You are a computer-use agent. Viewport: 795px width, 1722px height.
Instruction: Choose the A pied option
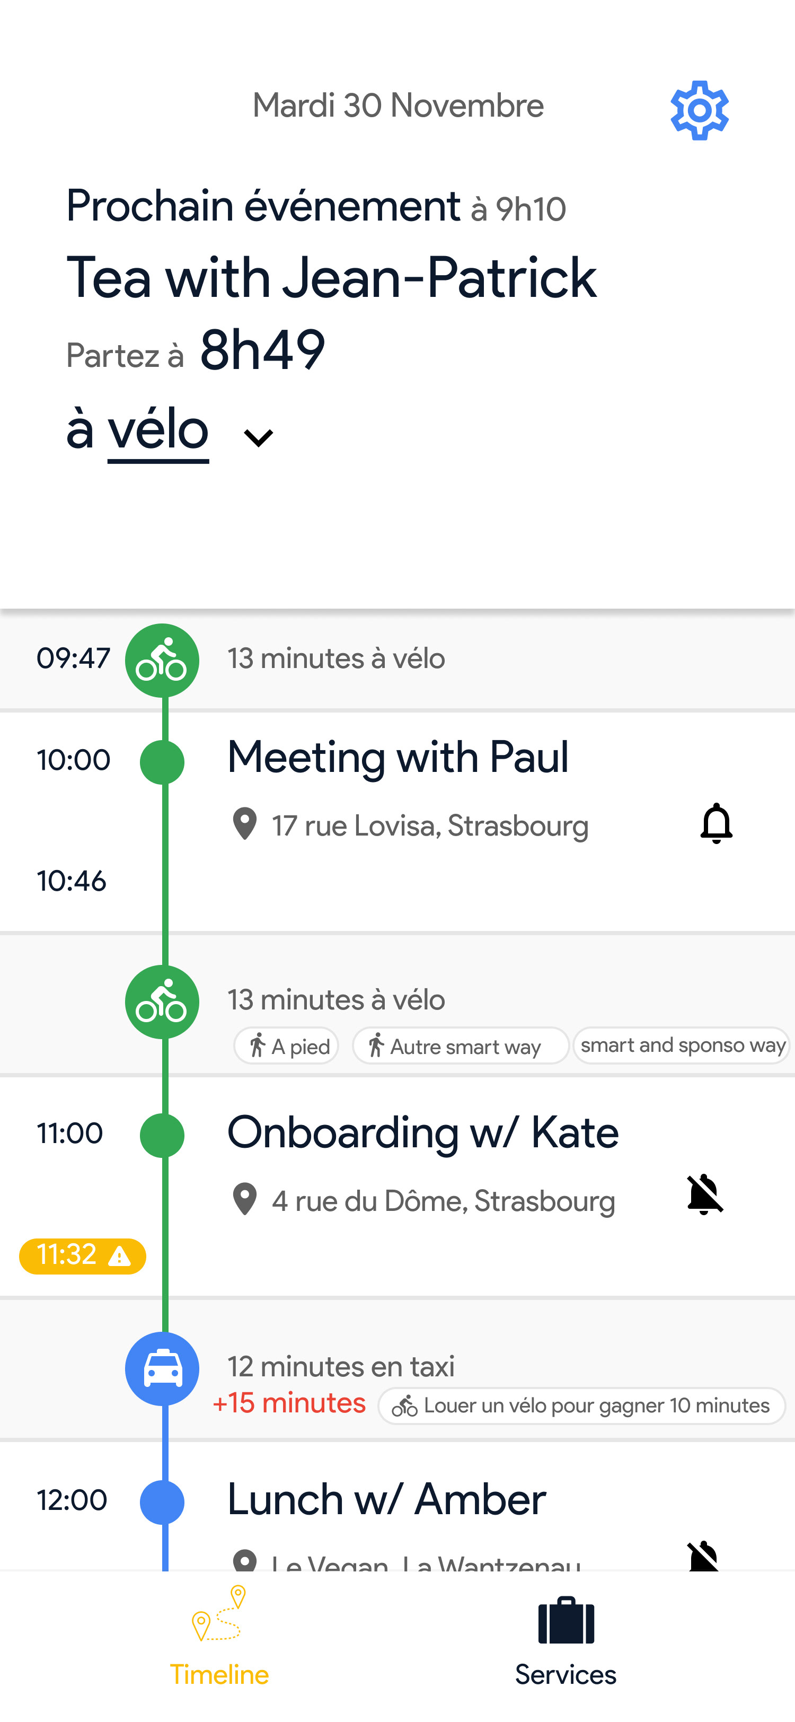[287, 1045]
